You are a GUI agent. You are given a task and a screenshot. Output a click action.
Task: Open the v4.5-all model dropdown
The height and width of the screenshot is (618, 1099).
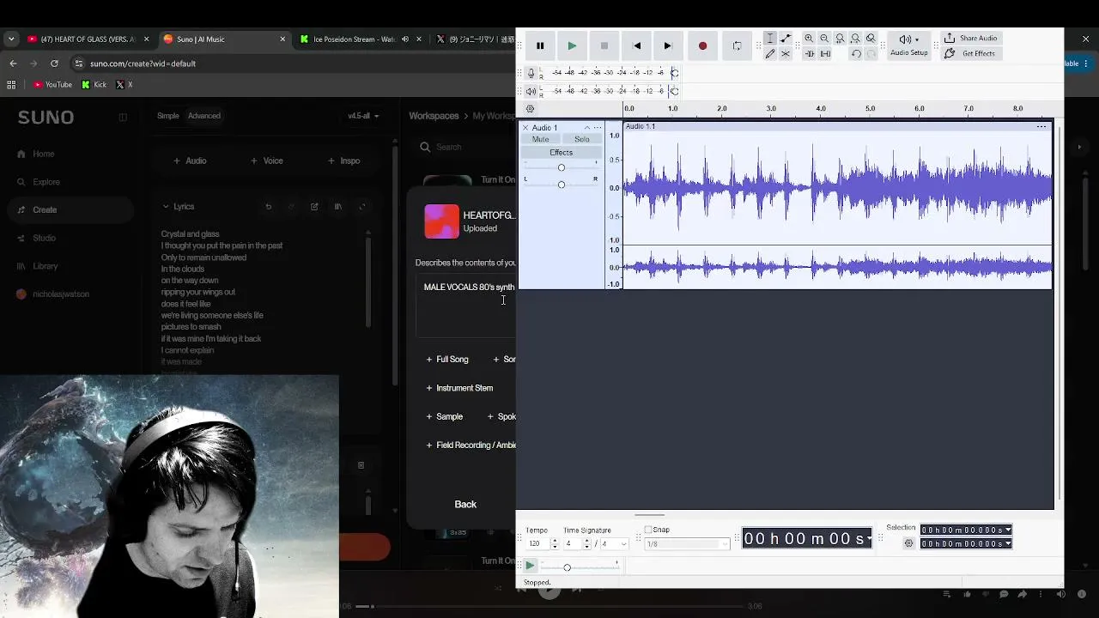pyautogui.click(x=363, y=116)
